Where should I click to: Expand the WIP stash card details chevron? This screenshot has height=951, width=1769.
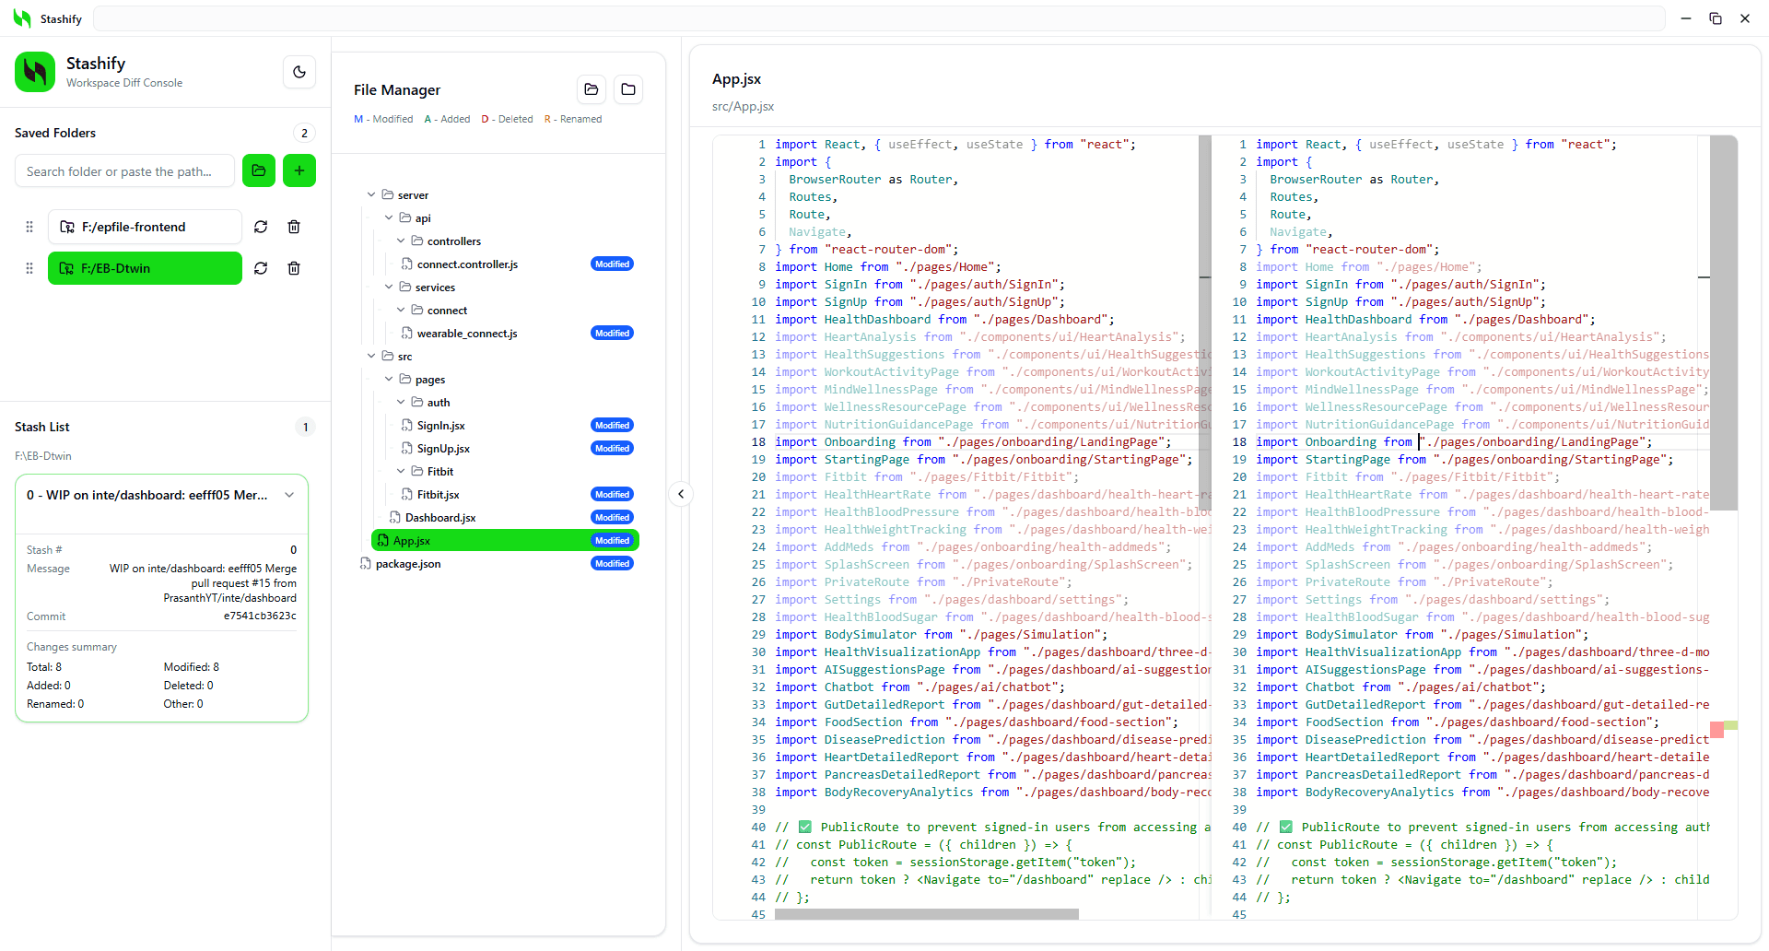[289, 495]
